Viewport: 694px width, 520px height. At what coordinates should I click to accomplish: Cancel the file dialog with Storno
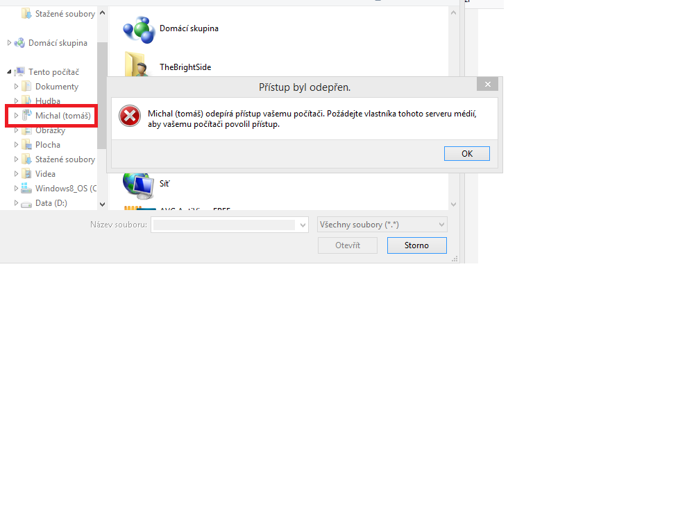coord(417,245)
